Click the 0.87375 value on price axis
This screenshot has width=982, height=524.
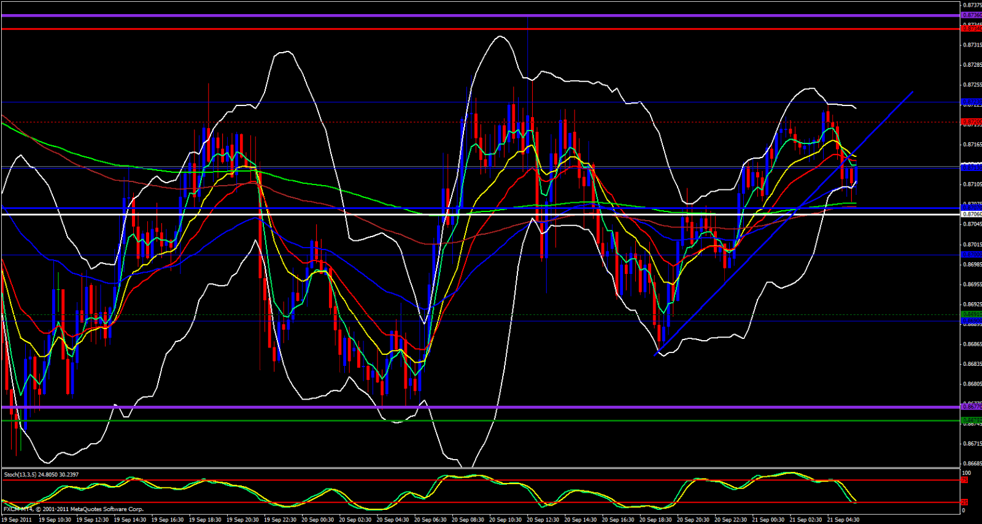pos(972,5)
